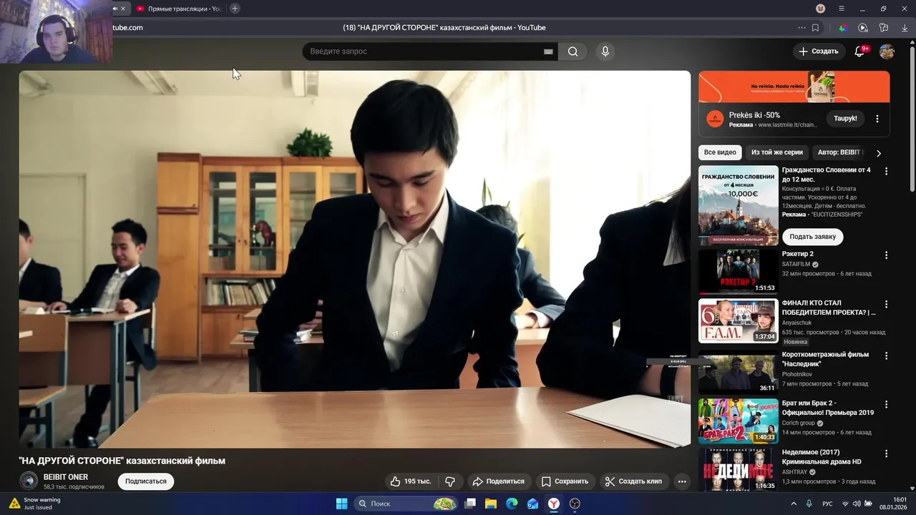The image size is (916, 515).
Task: Open browser profile avatar in title bar
Action: pyautogui.click(x=821, y=9)
